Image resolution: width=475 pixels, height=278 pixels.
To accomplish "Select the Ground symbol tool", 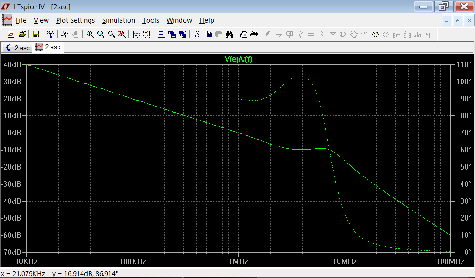I will coord(279,34).
